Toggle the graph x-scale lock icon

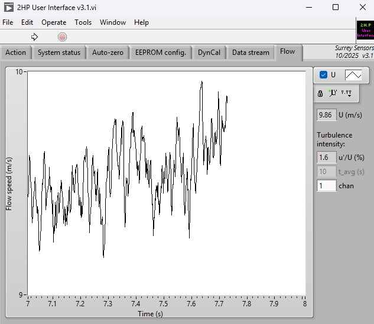point(320,93)
